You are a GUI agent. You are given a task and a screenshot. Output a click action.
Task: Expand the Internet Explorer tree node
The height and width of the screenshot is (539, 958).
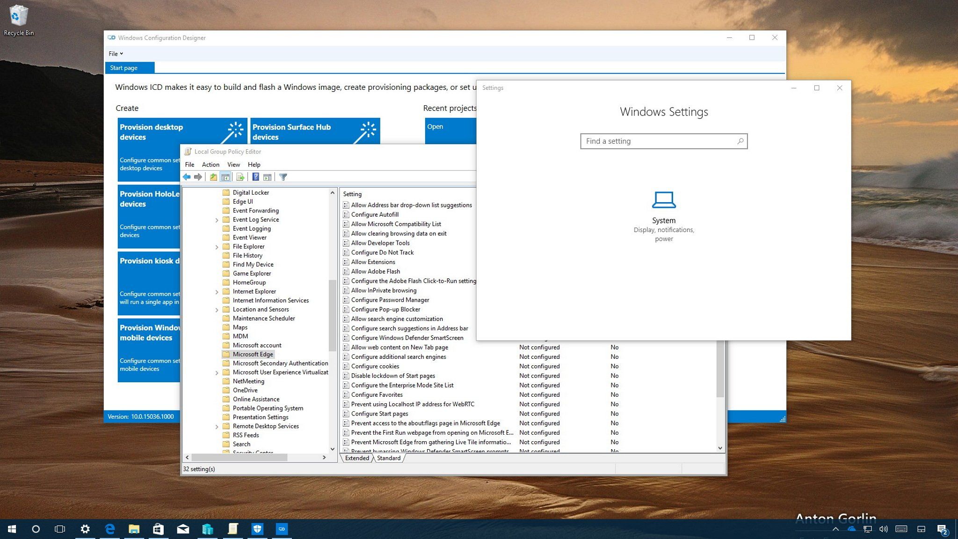click(217, 291)
